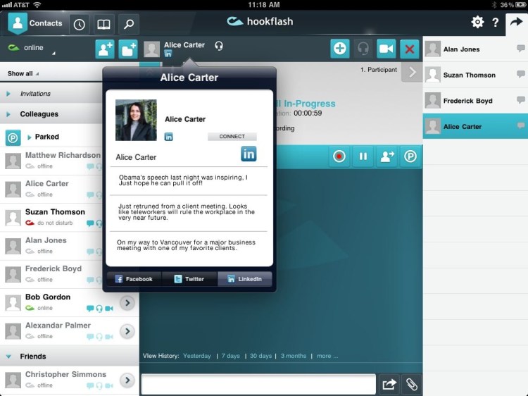Open settings gear icon

[477, 23]
